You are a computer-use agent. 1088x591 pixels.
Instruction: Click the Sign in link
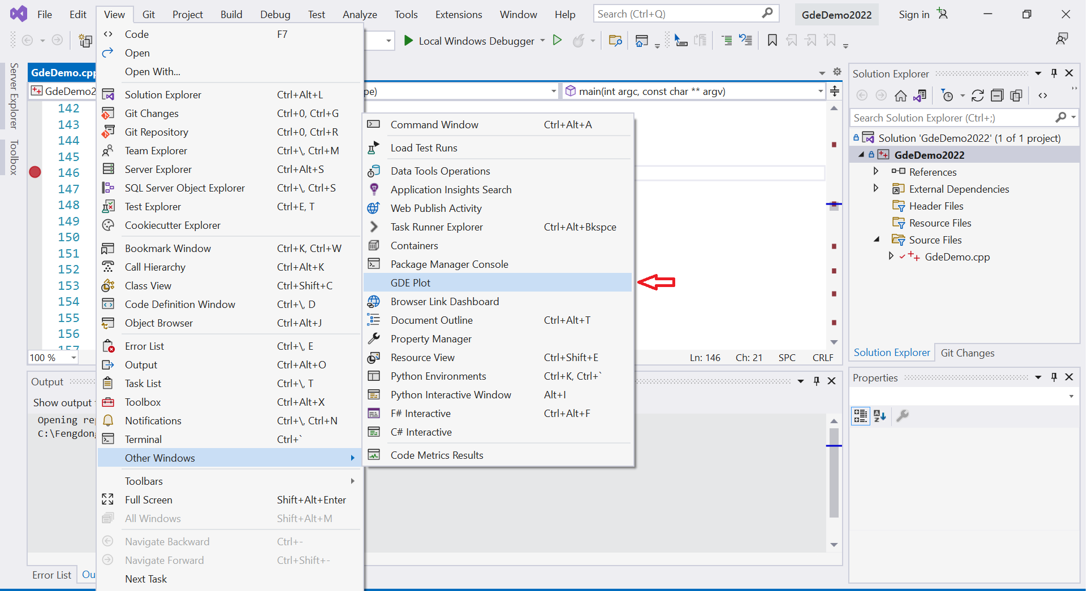[914, 14]
